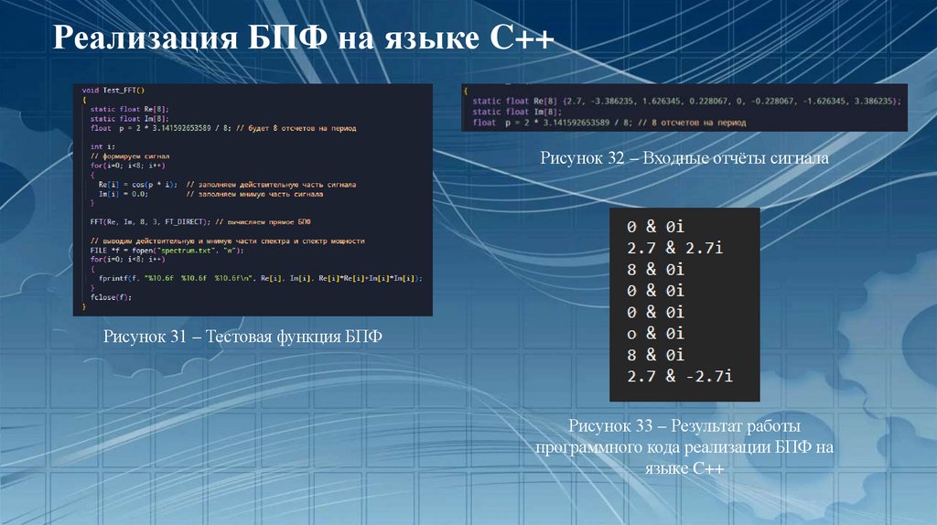Select the Test_FFT code screenshot of Рисунок 31

coord(253,200)
